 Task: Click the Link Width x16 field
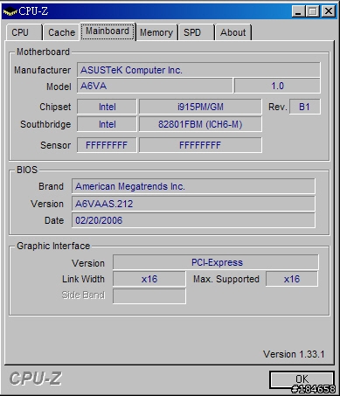click(x=149, y=279)
